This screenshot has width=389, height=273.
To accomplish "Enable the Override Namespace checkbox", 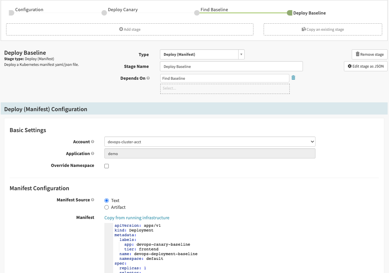I will pyautogui.click(x=107, y=166).
